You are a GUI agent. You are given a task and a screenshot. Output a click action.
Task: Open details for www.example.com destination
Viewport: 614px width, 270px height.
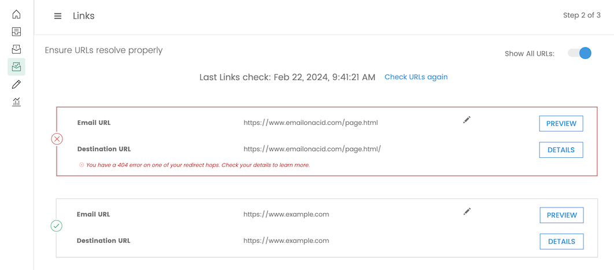561,242
